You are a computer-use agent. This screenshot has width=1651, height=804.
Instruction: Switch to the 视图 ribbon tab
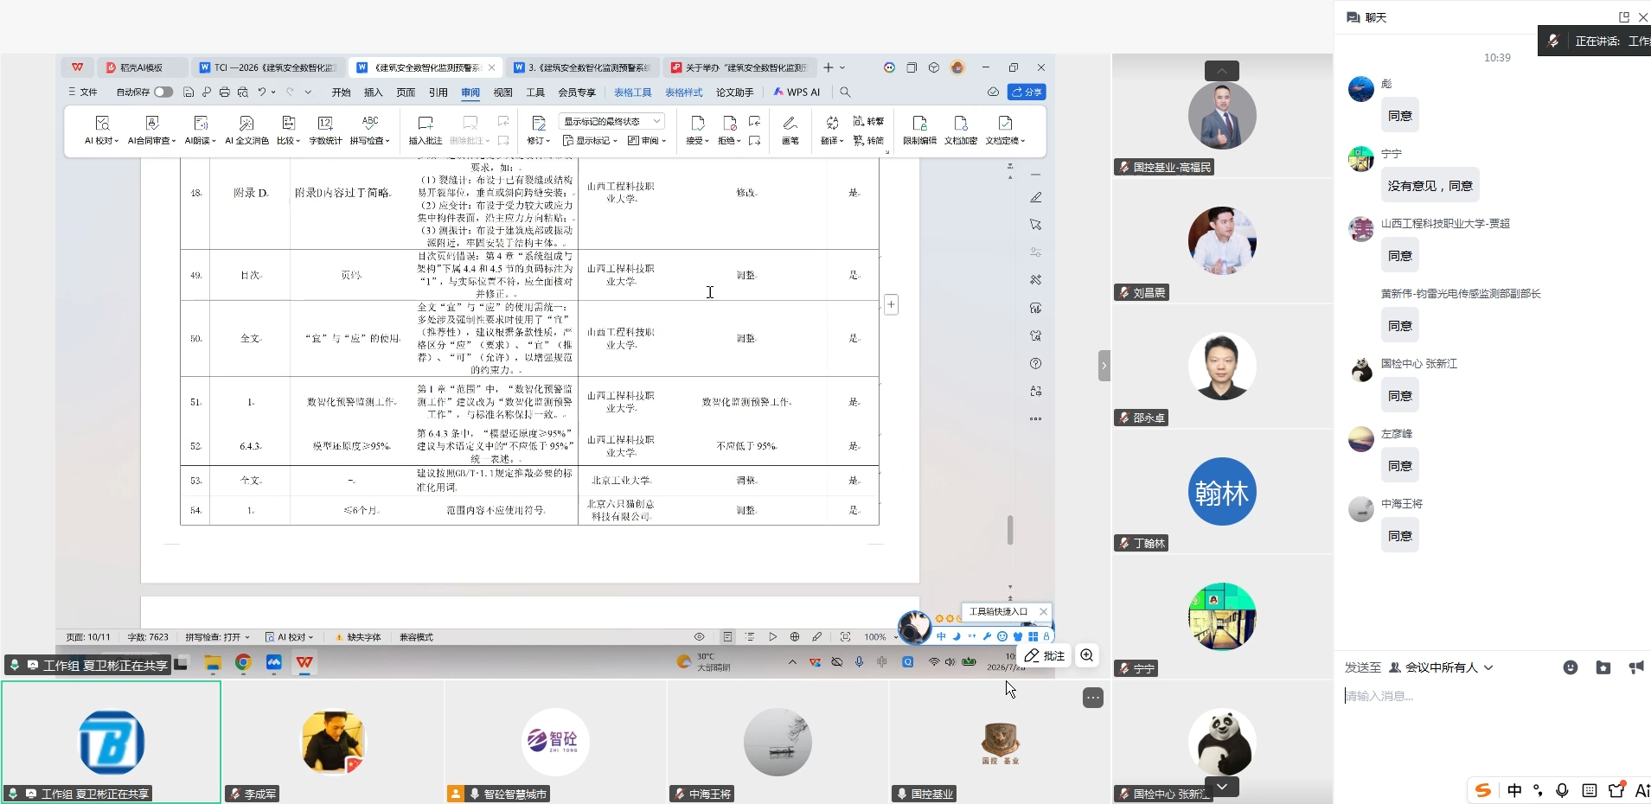pos(502,93)
